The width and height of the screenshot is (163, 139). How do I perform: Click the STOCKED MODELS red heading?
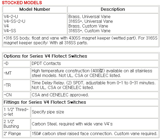(22, 3)
